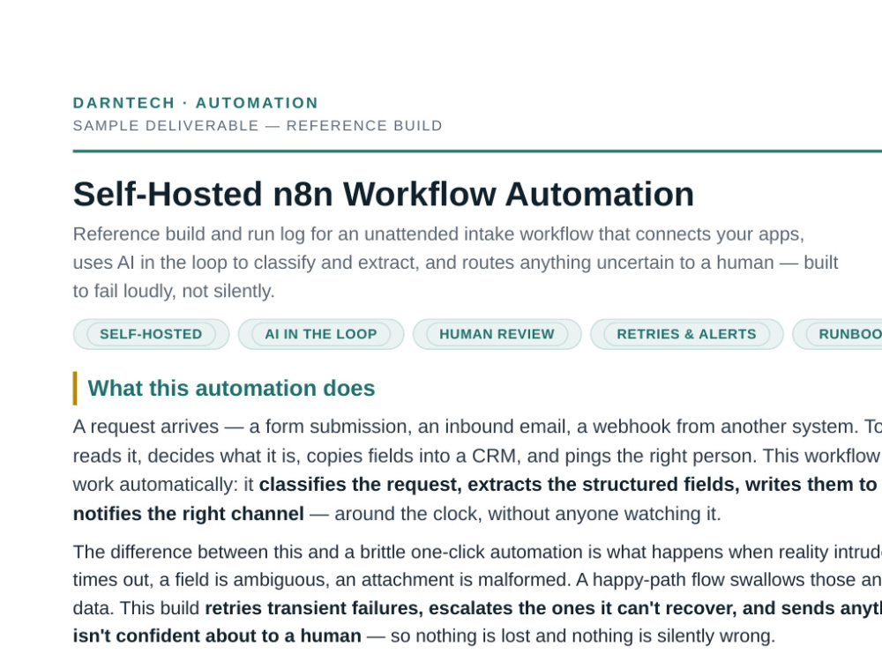882x661 pixels.
Task: Click the DARNTECH · AUTOMATION header text
Action: [x=196, y=103]
